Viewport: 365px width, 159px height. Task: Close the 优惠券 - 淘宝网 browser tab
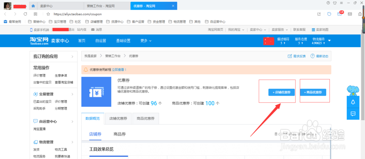(173, 6)
